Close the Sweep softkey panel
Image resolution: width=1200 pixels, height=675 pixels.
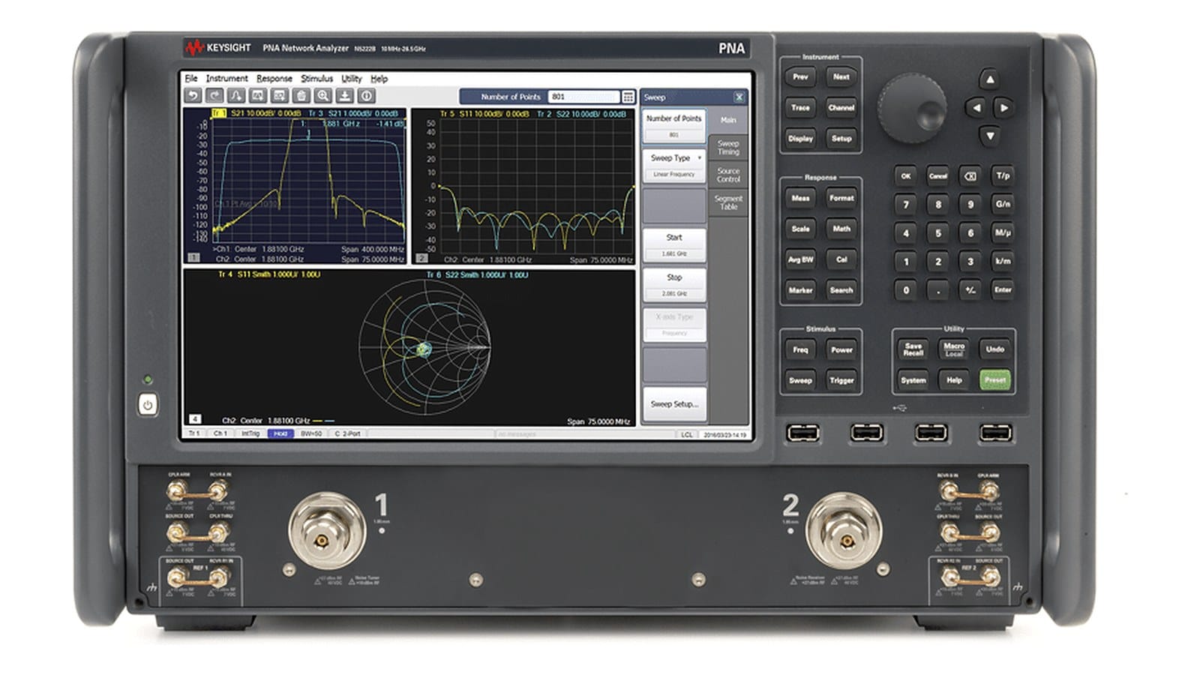pos(739,97)
